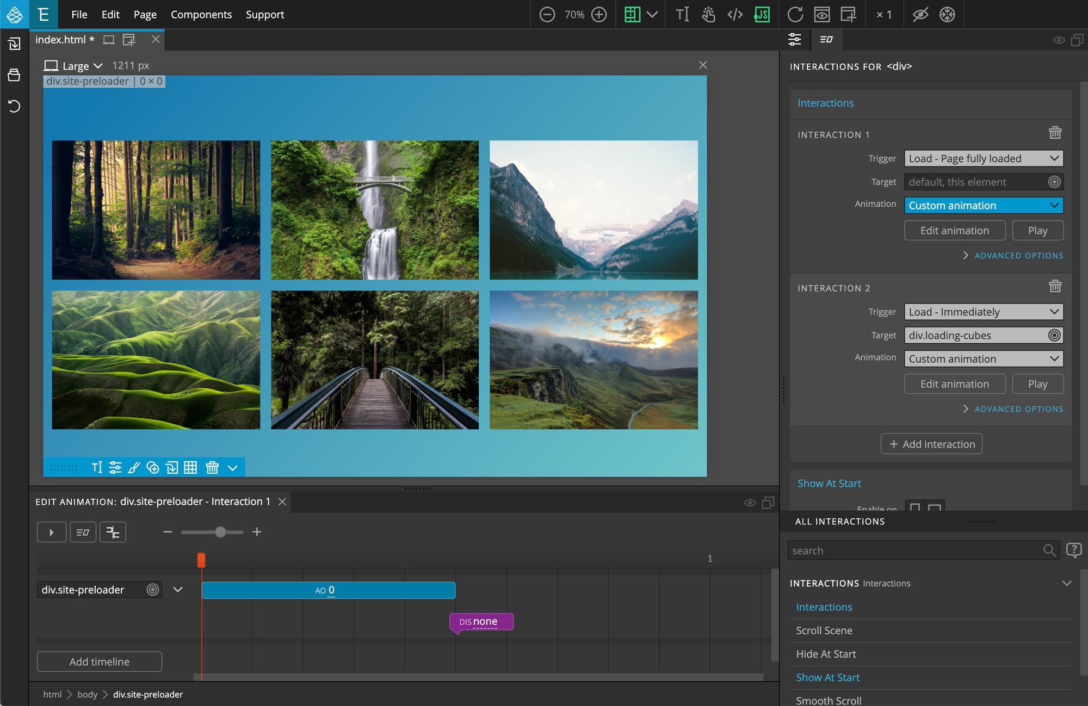This screenshot has width=1088, height=706.
Task: Switch to the index.html tab
Action: [x=63, y=39]
